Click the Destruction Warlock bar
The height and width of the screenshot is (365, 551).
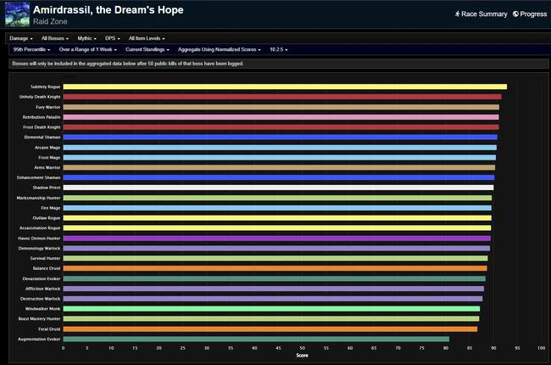click(x=273, y=299)
